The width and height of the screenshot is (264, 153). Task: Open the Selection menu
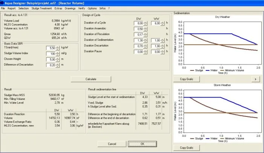(23, 8)
